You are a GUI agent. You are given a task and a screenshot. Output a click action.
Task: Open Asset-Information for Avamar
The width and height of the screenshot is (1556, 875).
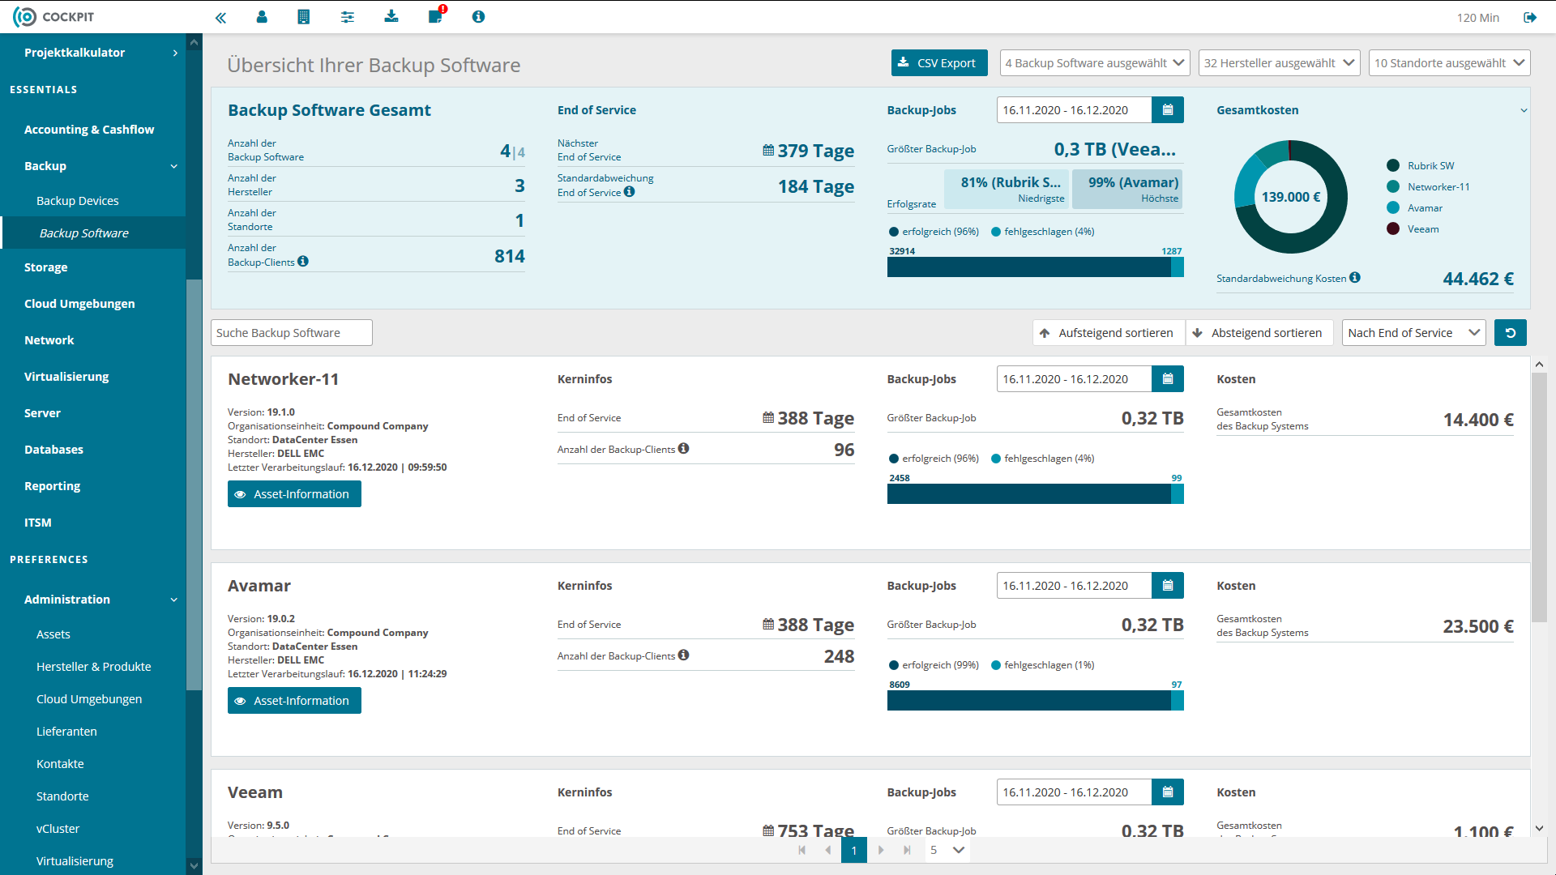click(x=294, y=701)
